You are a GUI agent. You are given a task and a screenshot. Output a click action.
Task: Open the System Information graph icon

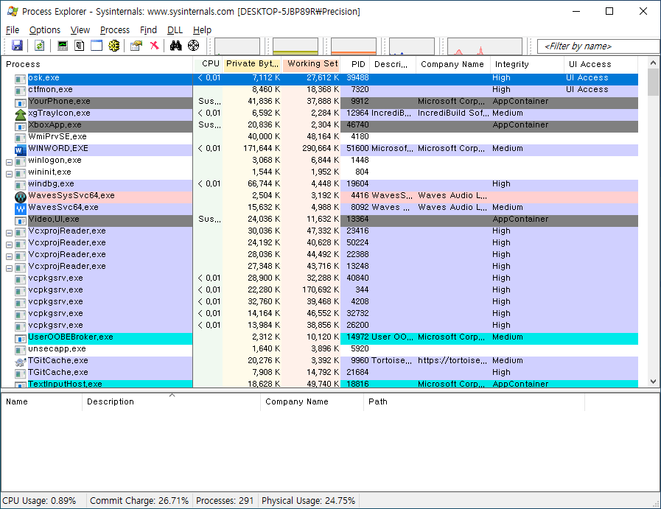point(63,46)
